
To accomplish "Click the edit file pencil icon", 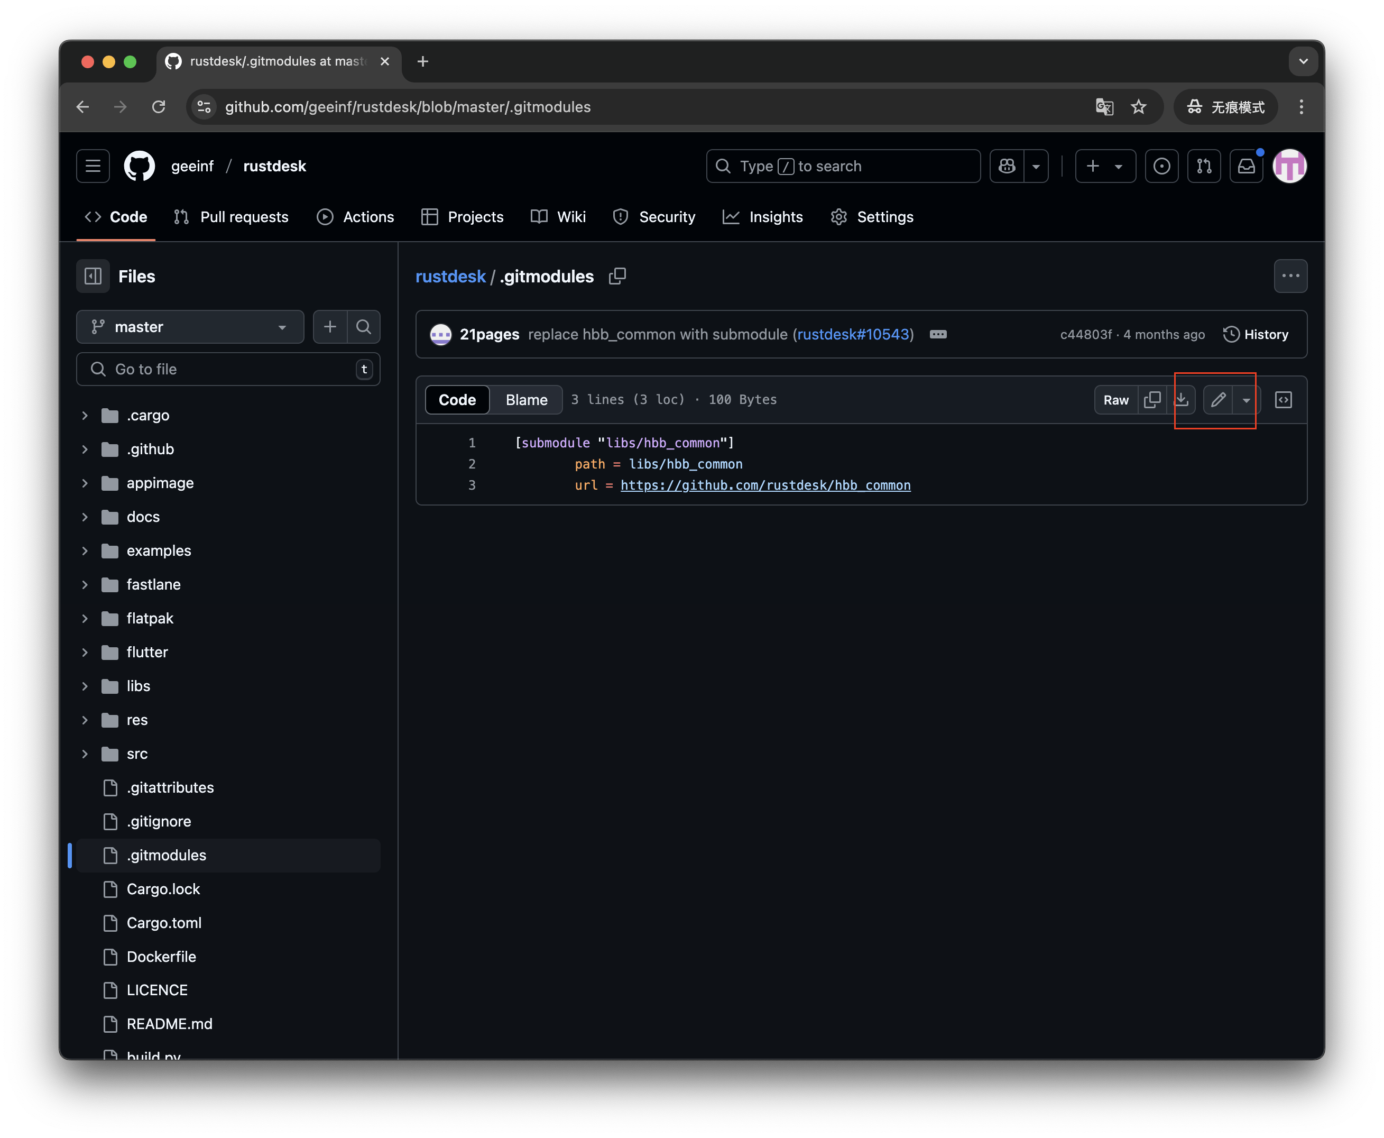I will pyautogui.click(x=1217, y=400).
